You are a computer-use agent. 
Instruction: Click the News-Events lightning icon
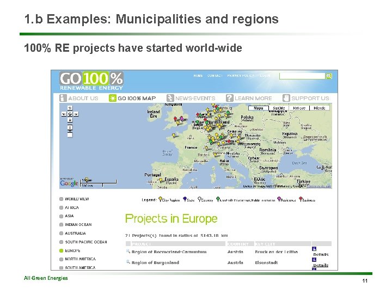170,98
